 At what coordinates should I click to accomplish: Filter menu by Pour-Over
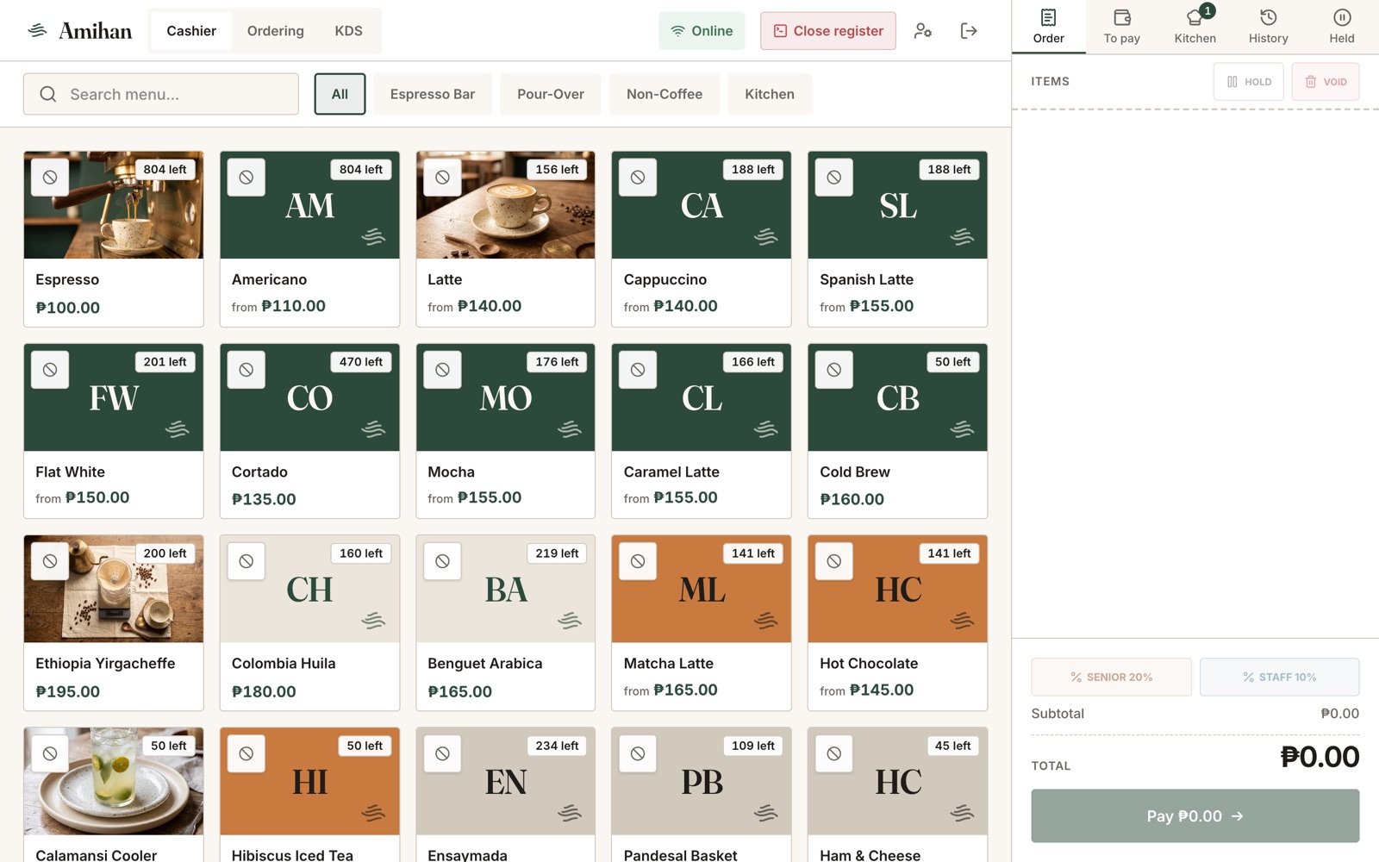[551, 94]
